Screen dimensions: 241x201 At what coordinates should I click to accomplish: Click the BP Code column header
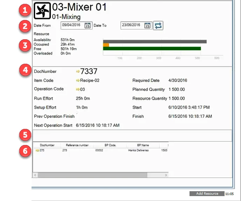click(x=110, y=145)
